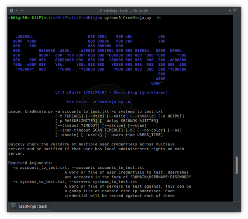The height and width of the screenshot is (219, 248).
Task: Toggle keep-above double chevron icon in title bar
Action: [x=230, y=11]
